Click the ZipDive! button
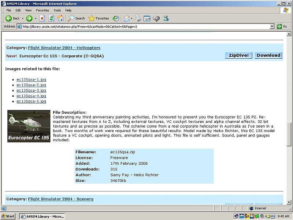This screenshot has height=220, width=293. [238, 55]
